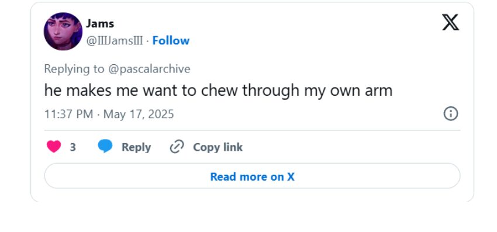
Task: Open Jams' profile picture avatar
Action: (63, 32)
